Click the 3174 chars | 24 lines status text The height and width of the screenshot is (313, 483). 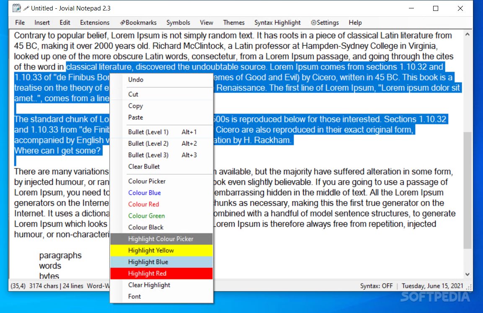[56, 286]
